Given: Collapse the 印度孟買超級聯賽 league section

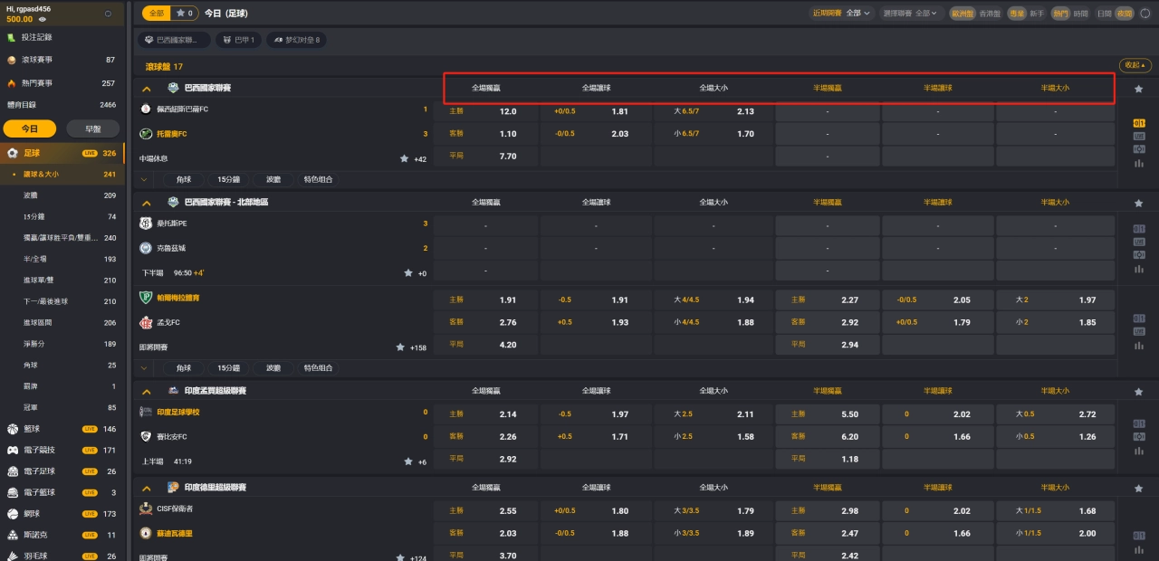Looking at the screenshot, I should (x=147, y=391).
